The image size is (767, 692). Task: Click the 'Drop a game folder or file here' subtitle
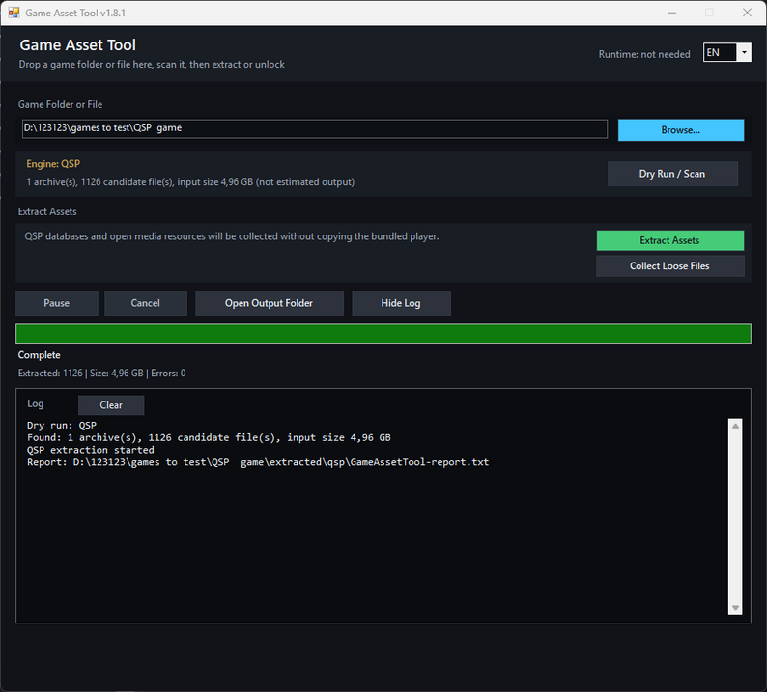click(152, 65)
